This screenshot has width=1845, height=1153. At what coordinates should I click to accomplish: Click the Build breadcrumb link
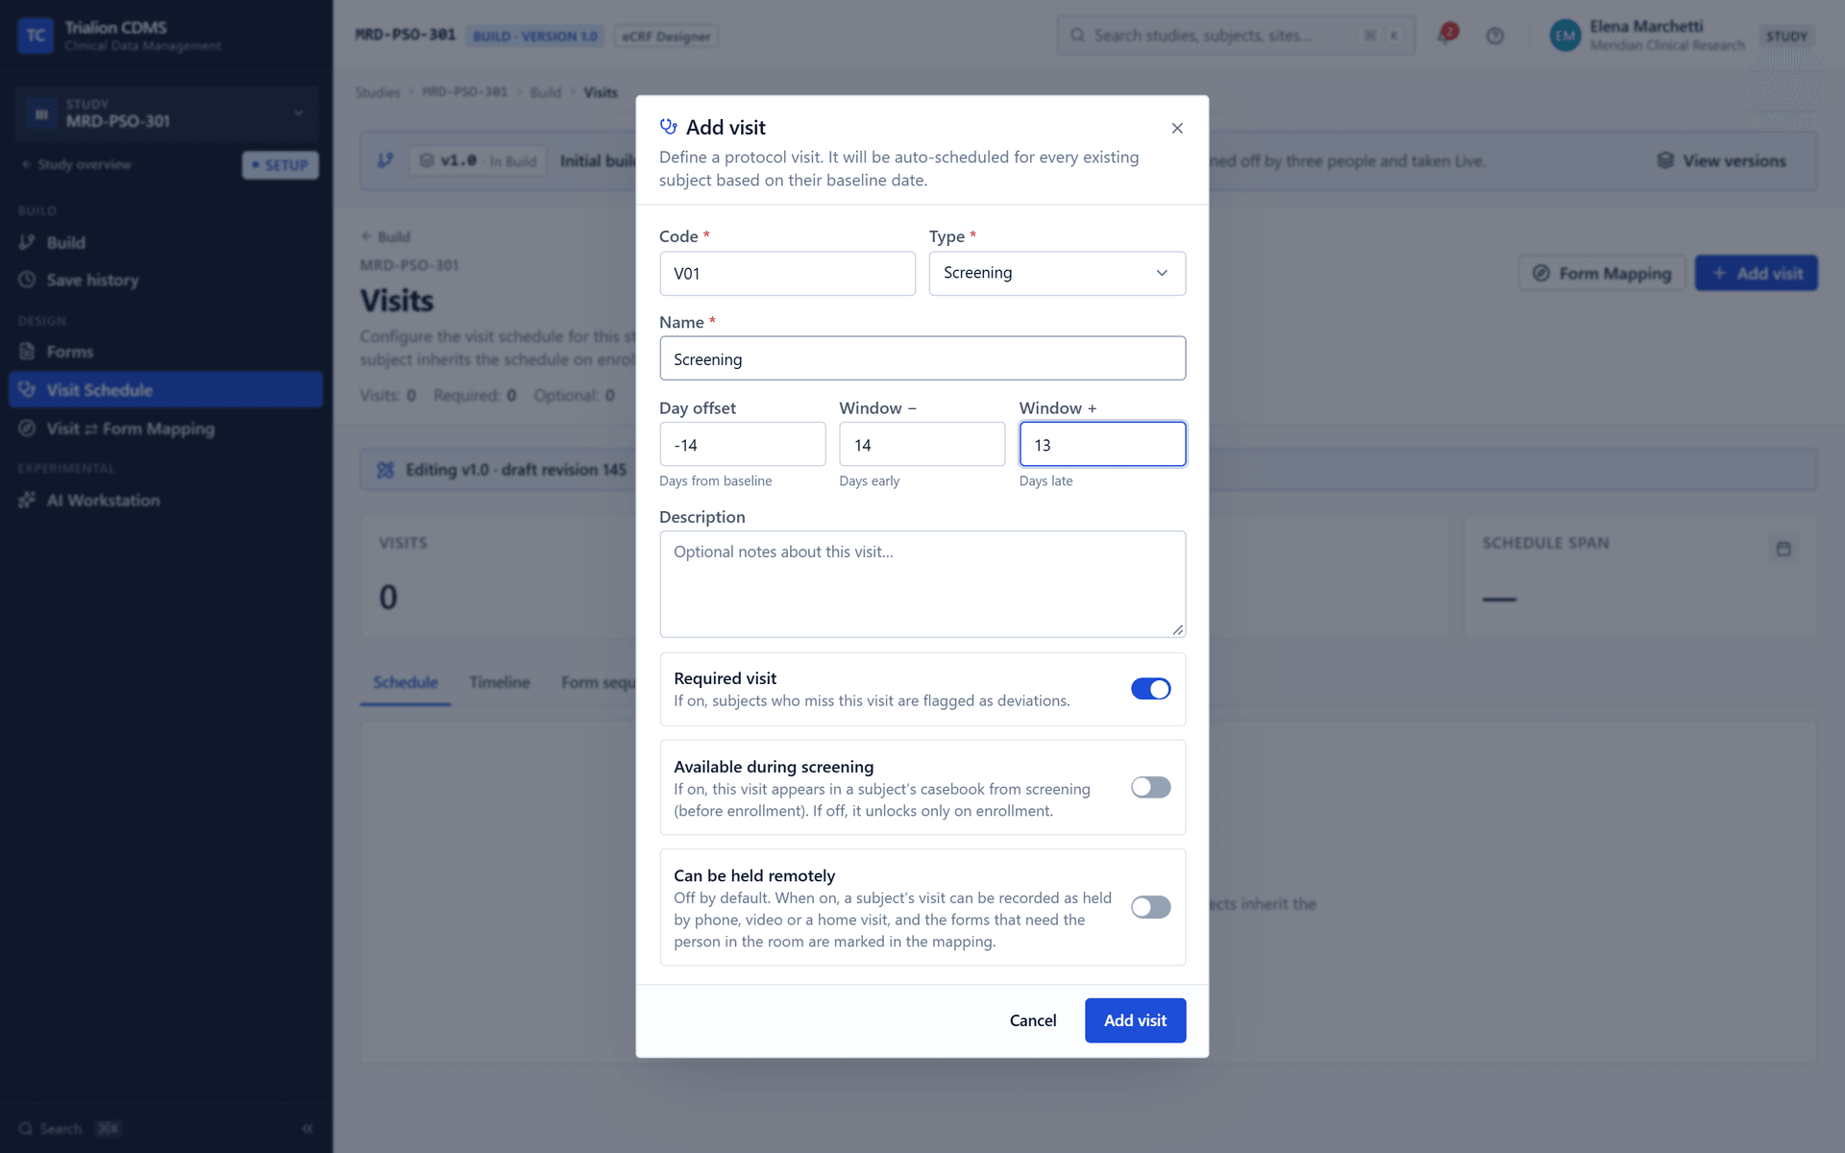pos(546,92)
